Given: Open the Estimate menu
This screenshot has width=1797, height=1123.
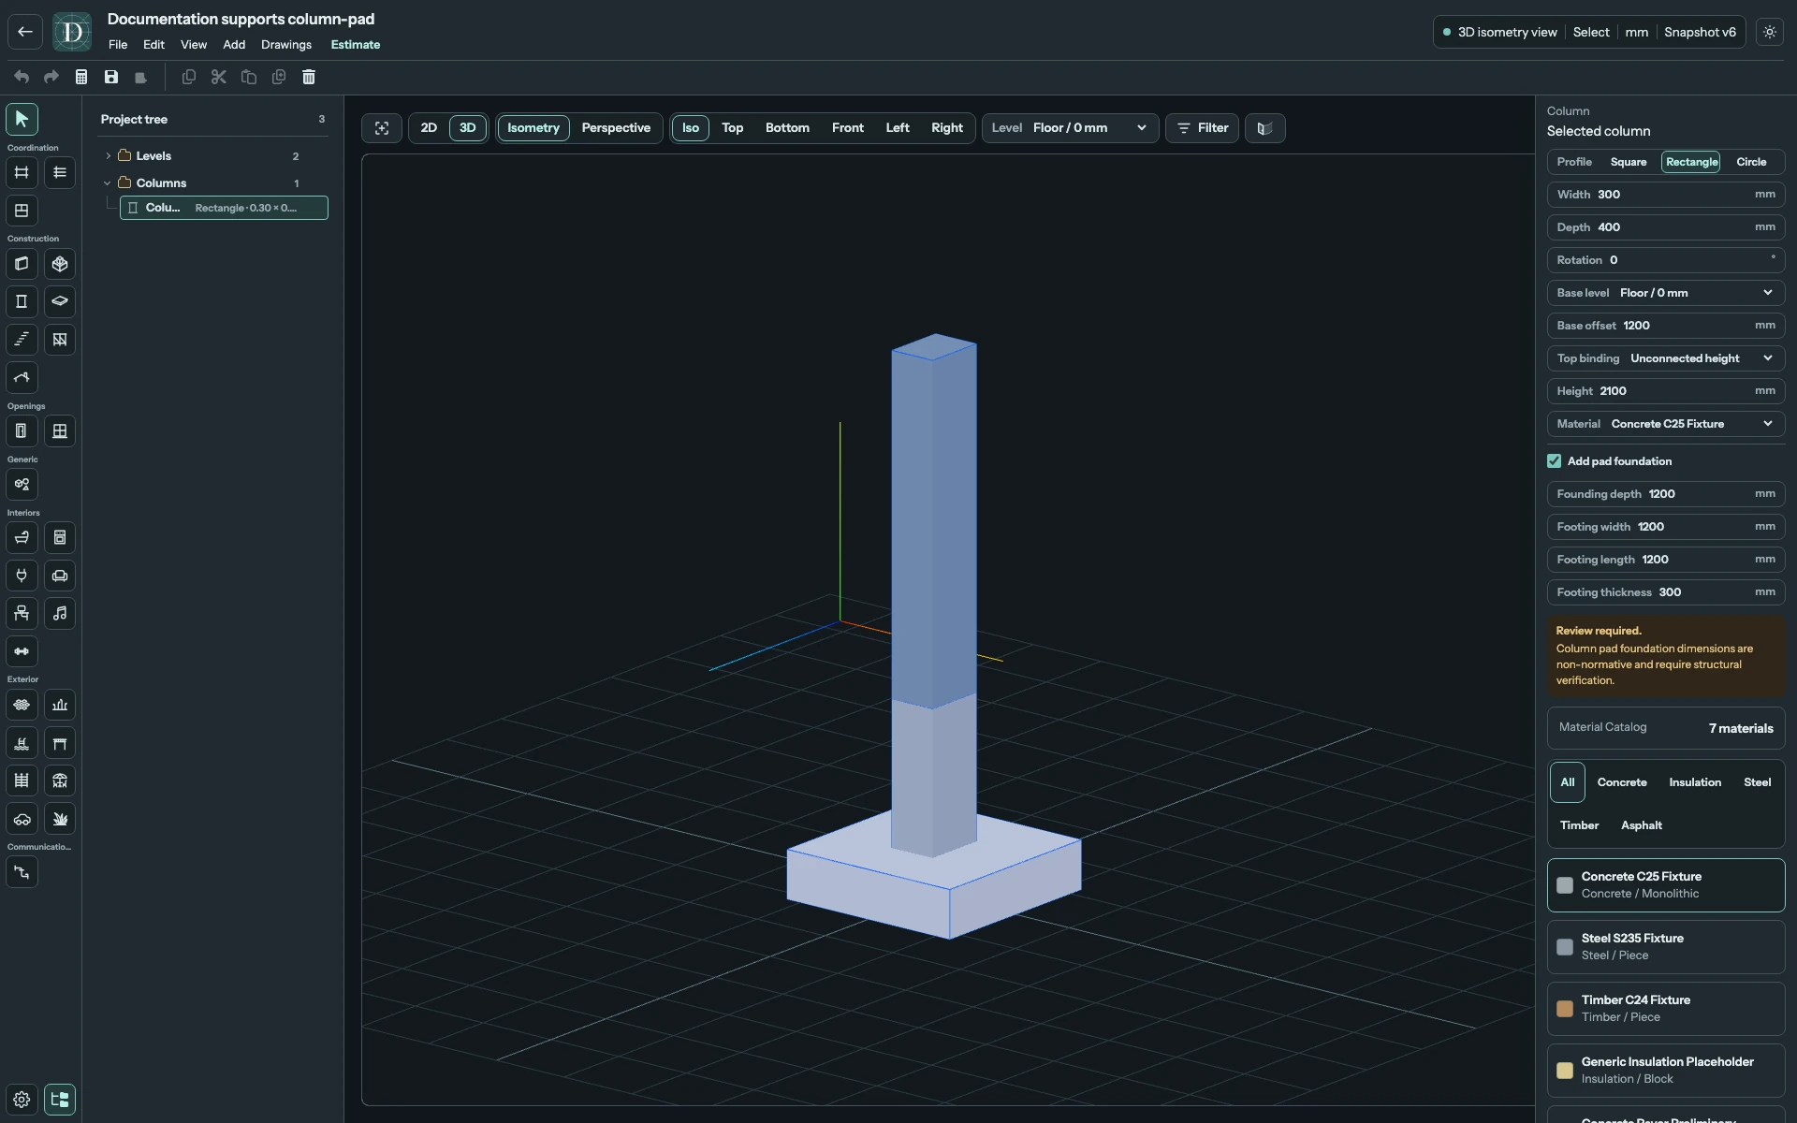Looking at the screenshot, I should pyautogui.click(x=356, y=45).
